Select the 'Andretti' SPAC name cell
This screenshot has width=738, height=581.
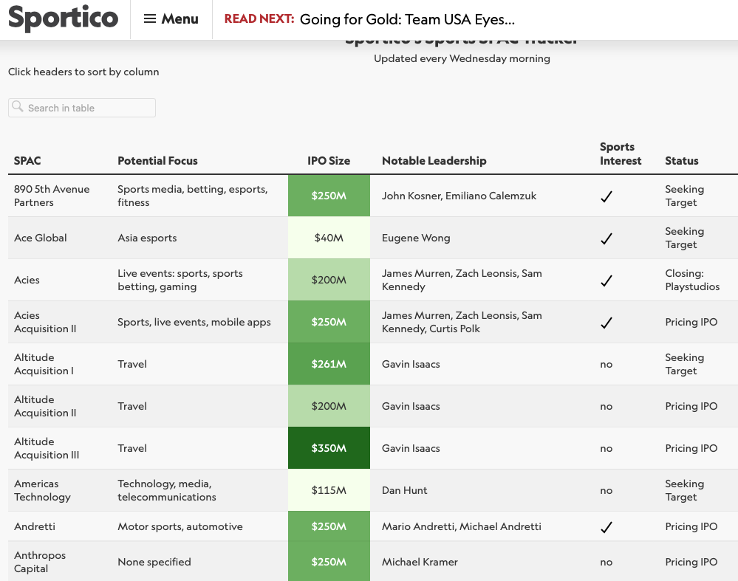coord(35,526)
